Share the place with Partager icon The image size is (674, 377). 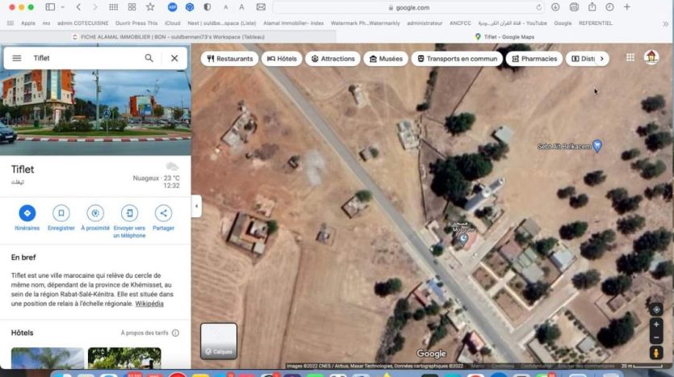tap(163, 213)
